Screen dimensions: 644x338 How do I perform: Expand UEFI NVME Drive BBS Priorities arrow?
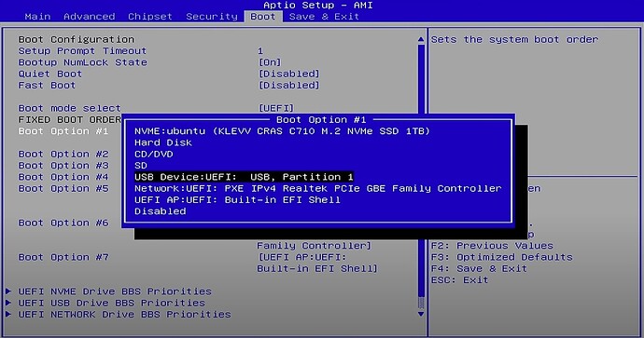[x=8, y=291]
